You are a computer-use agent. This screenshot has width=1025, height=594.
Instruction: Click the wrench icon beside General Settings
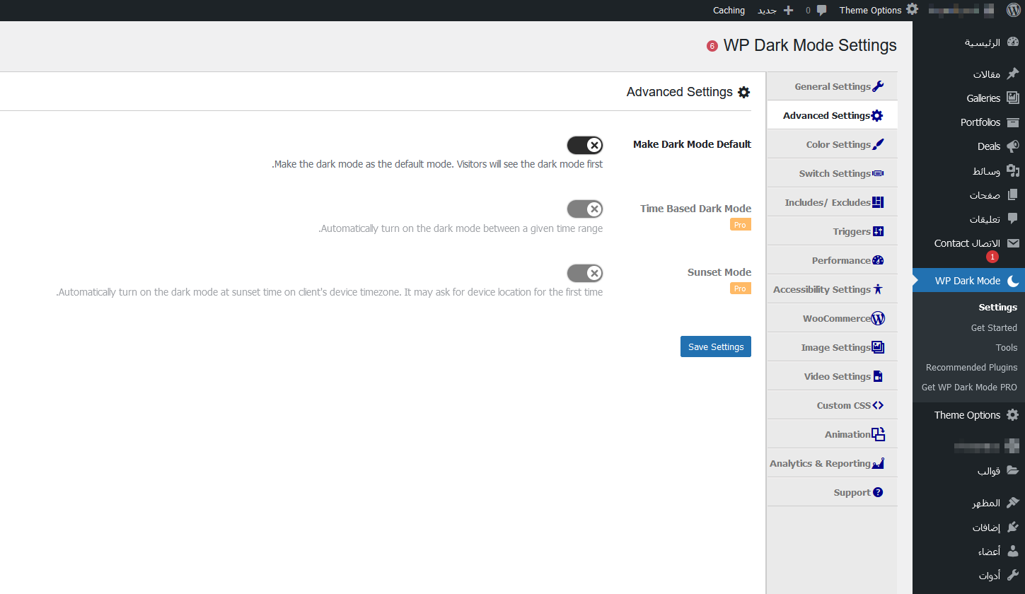[x=878, y=86]
